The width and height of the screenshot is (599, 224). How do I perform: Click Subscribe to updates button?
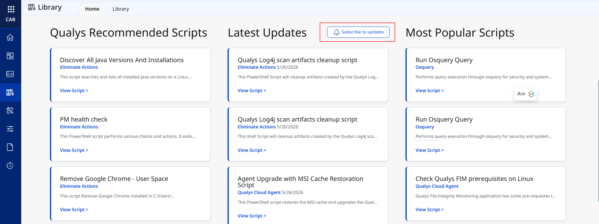pyautogui.click(x=358, y=32)
